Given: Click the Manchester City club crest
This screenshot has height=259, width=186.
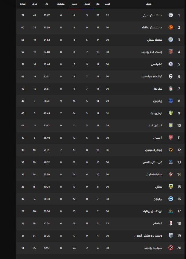Looking at the screenshot, I should [171, 15].
